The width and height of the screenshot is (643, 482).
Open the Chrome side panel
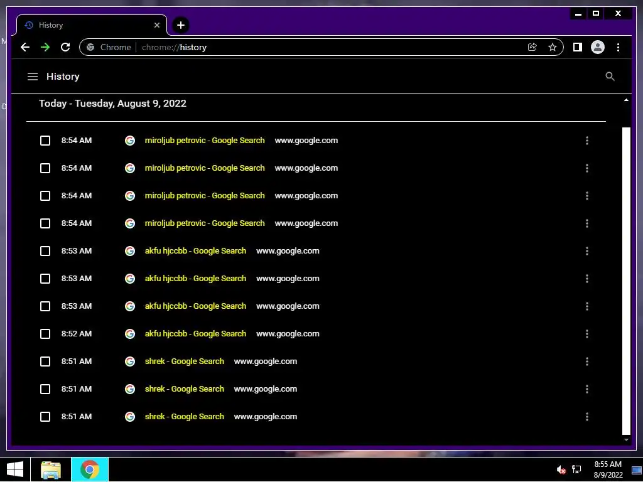coord(578,47)
